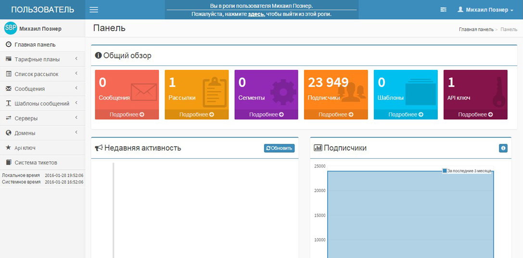Click the stack icon on Шаблоны card

[421, 92]
